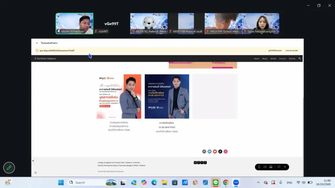Screen dimensions: 335x188
Task: Click the Windows taskbar Search box
Action: click(92, 182)
